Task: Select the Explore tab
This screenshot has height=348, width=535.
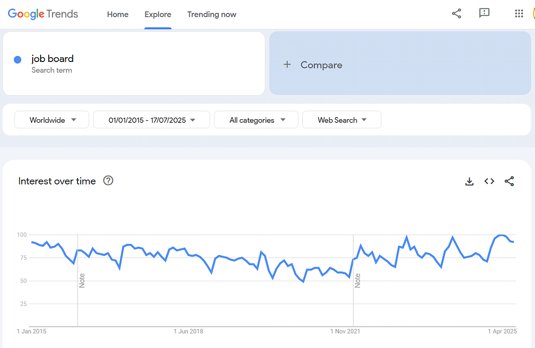Action: coord(158,14)
